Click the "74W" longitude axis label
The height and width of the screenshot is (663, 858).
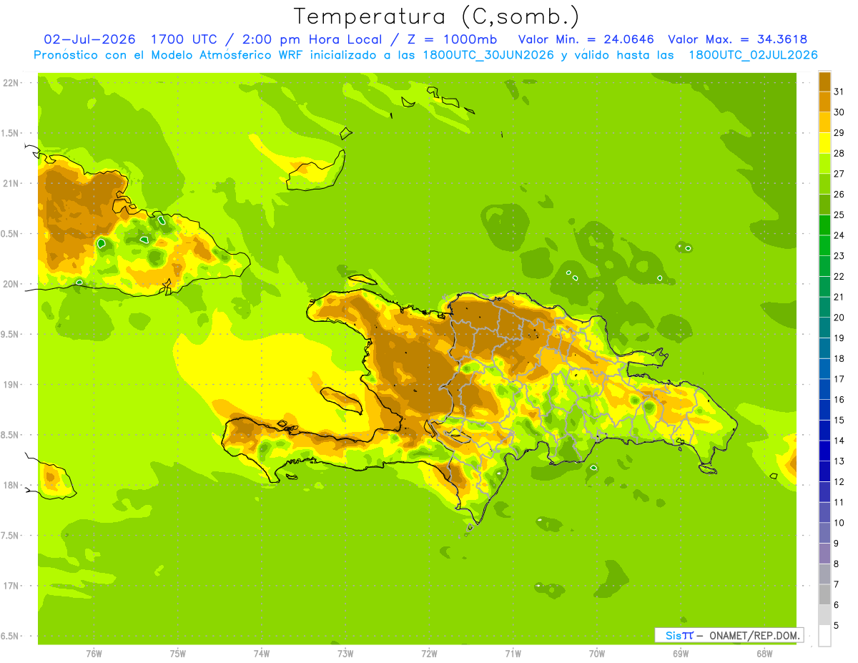pyautogui.click(x=262, y=653)
